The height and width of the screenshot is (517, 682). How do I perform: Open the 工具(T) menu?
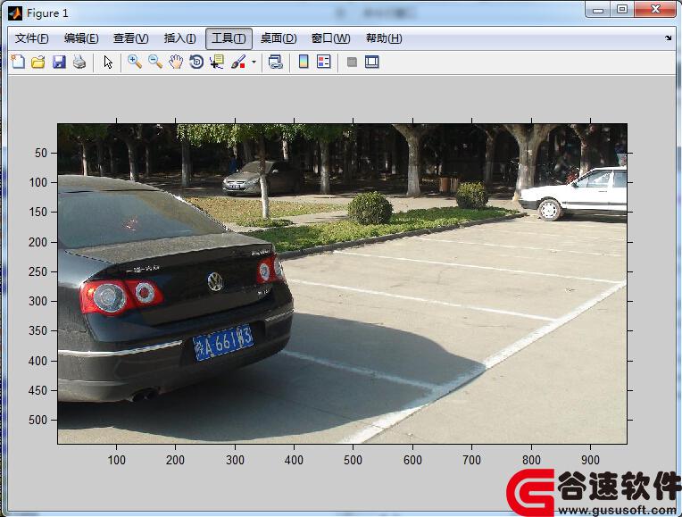coord(229,38)
